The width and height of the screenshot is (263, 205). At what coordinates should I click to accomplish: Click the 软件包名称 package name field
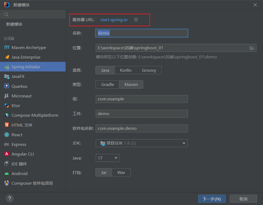coord(142,128)
